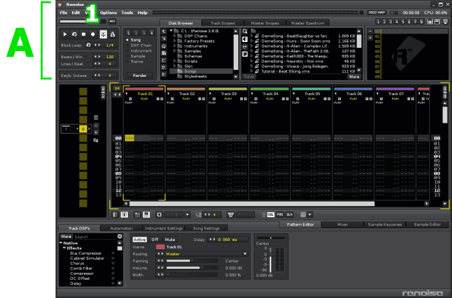452x298 pixels.
Task: Adjust the Panning slider
Action: (x=192, y=261)
